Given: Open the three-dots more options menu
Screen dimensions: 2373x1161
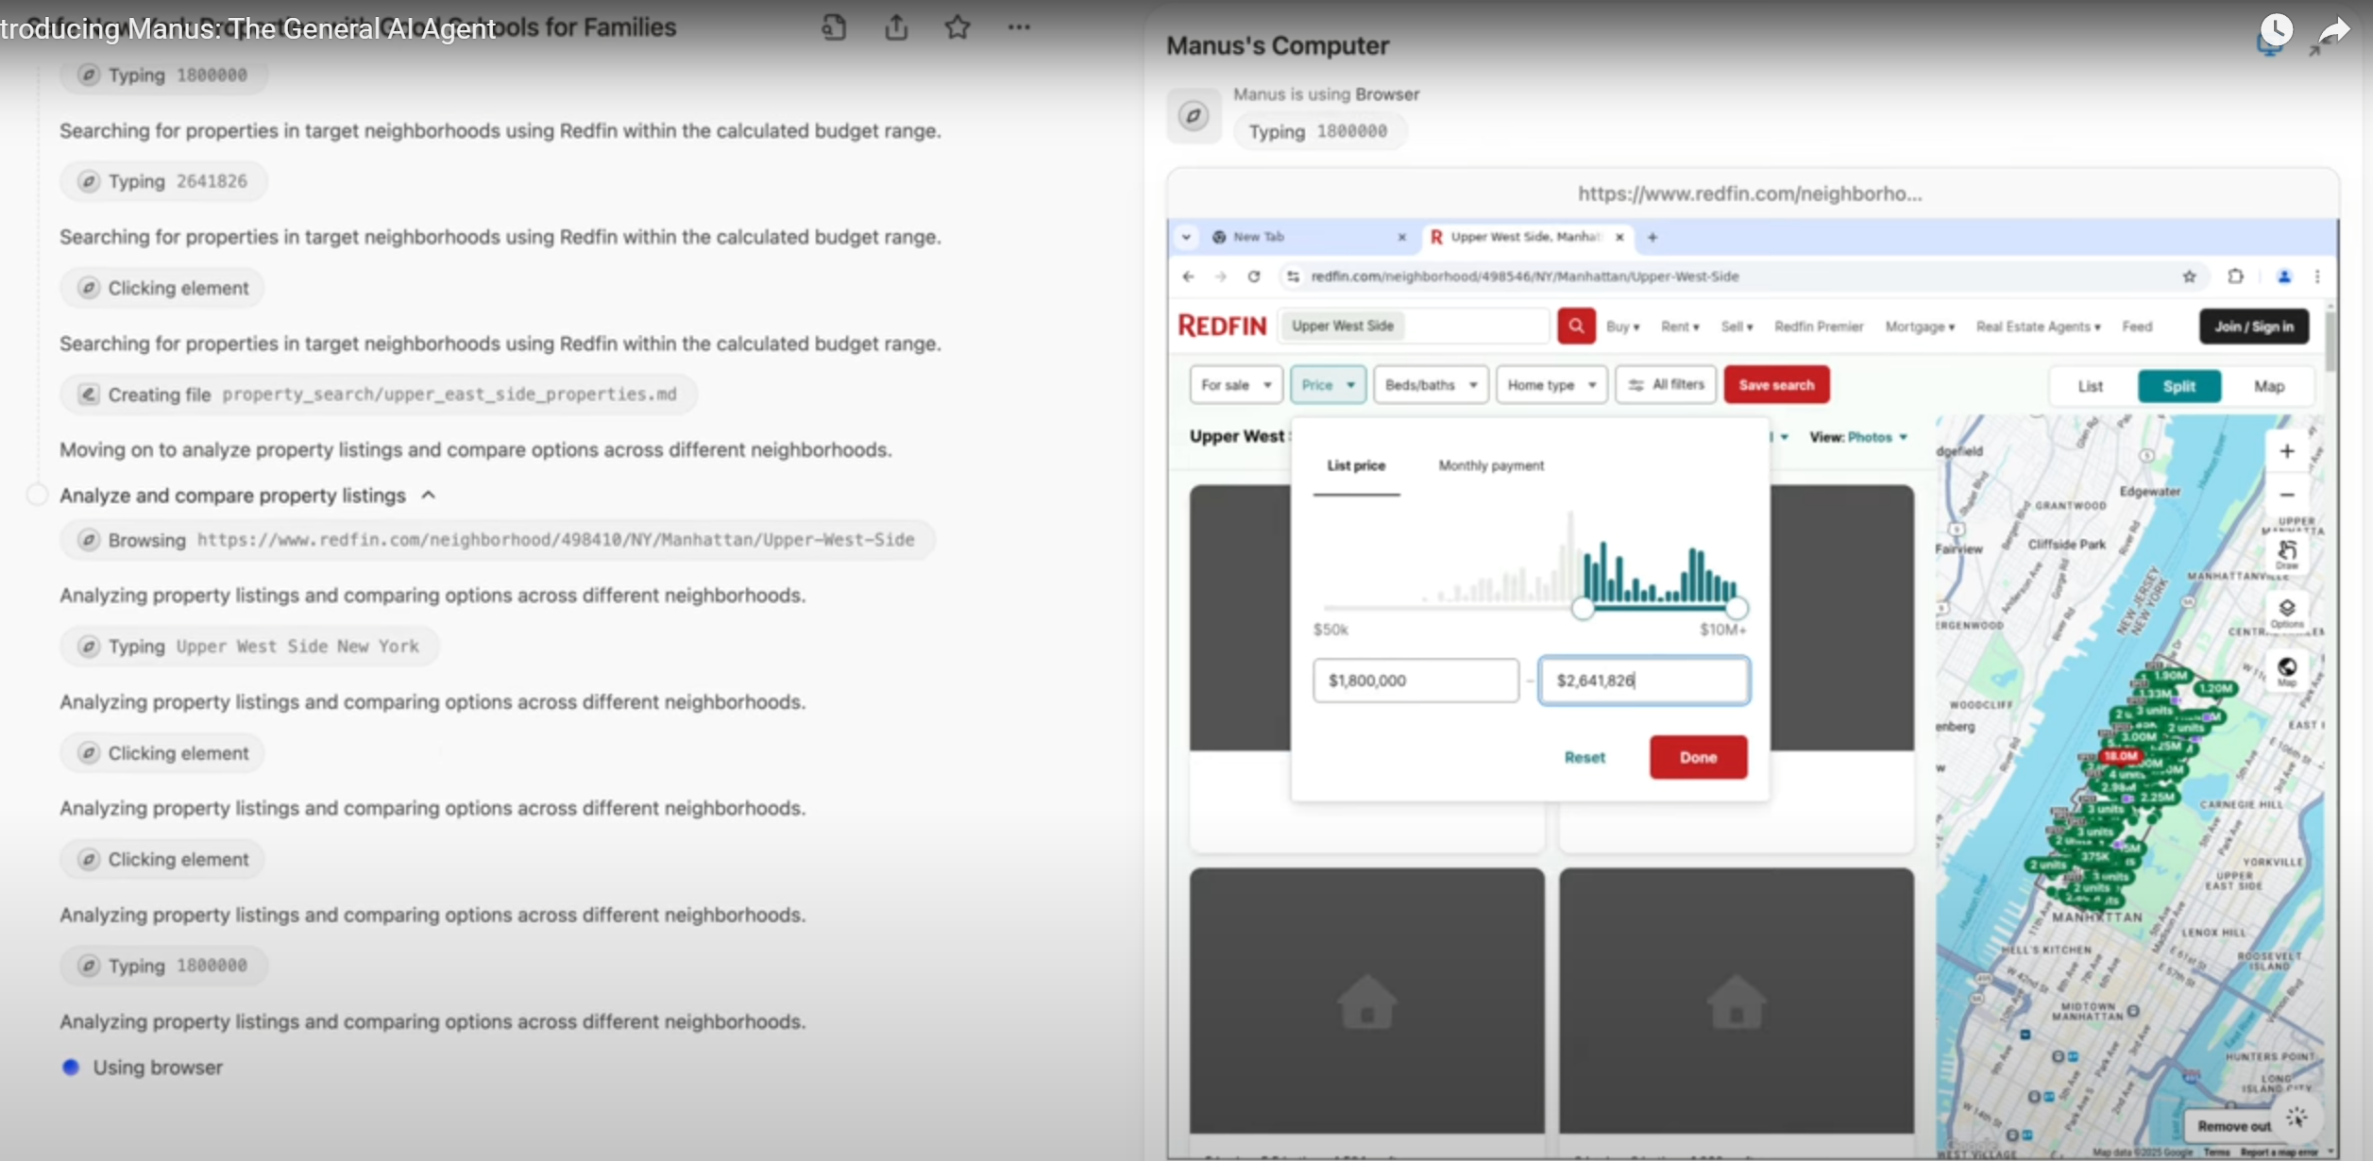Looking at the screenshot, I should [1018, 27].
